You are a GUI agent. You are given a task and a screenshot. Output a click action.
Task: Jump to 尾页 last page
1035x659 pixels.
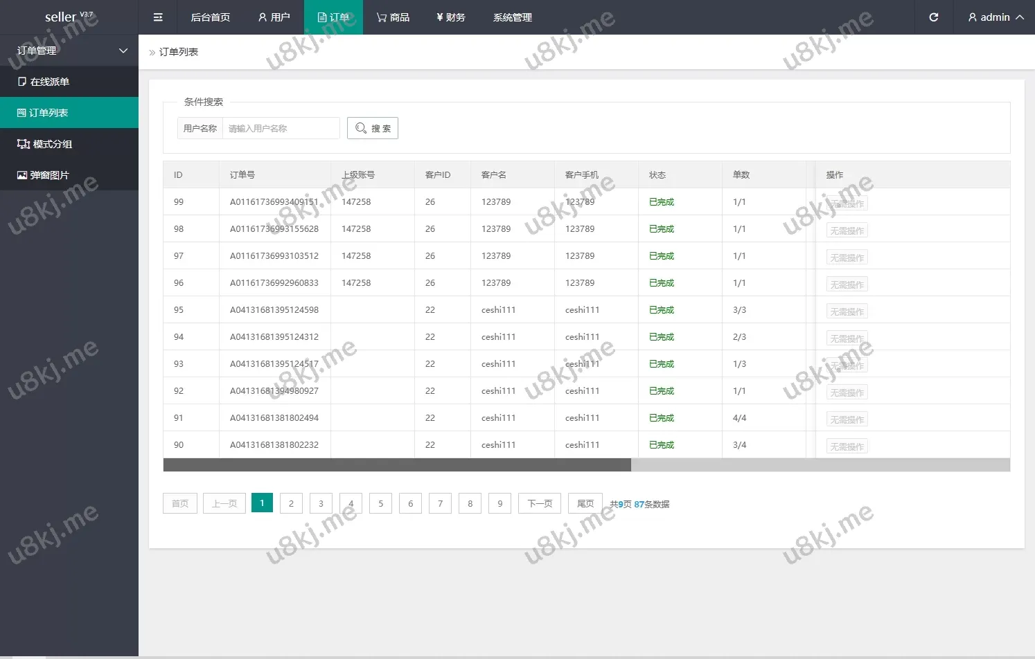pyautogui.click(x=585, y=503)
